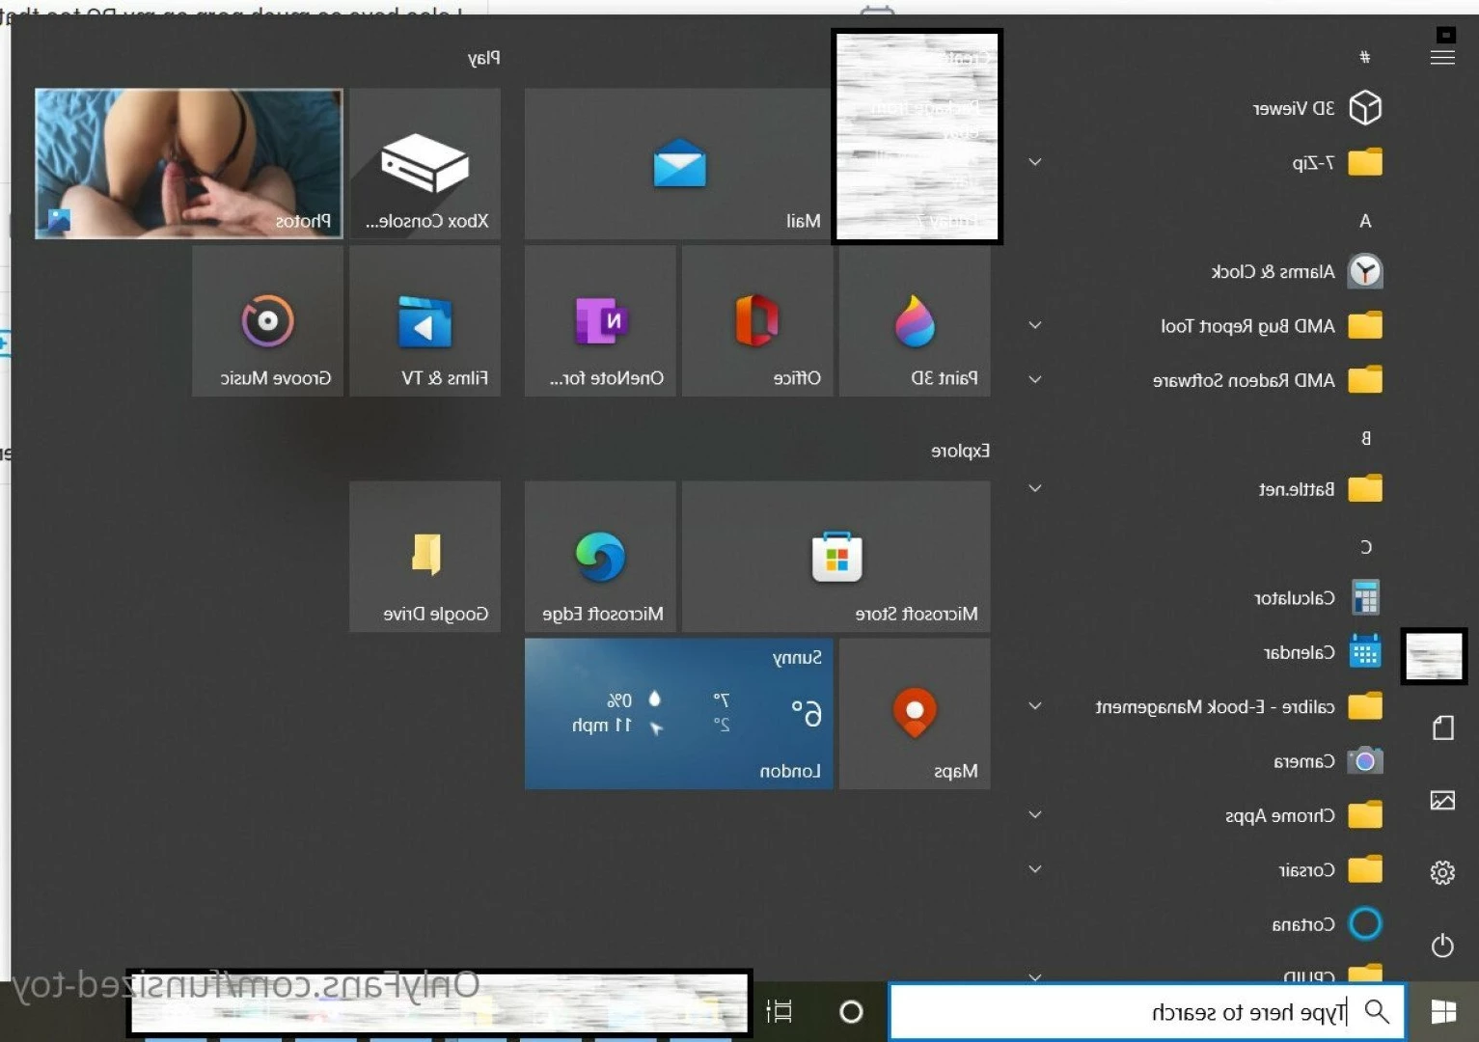Open Cortana circle on taskbar
Viewport: 1479px width, 1042px height.
[x=851, y=1011]
